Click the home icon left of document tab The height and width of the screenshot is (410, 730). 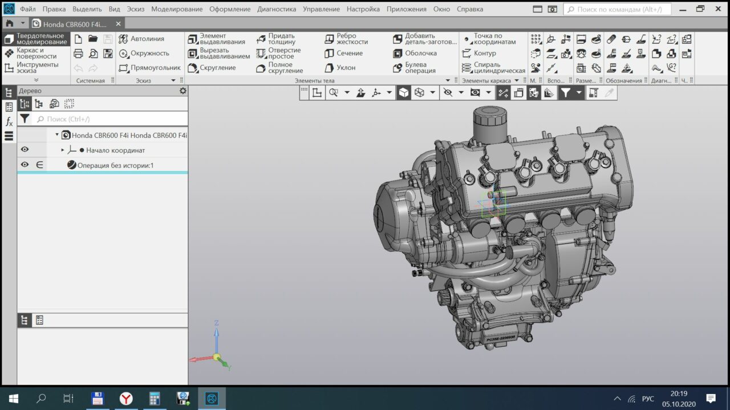[9, 23]
